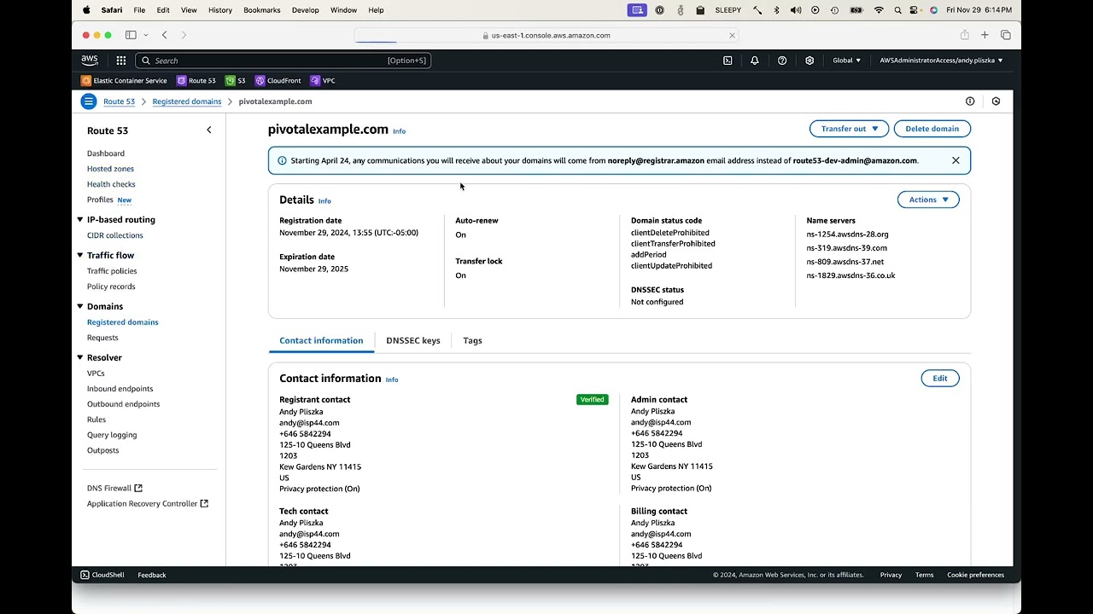The image size is (1093, 614).
Task: Select name server ns-1254.awsdns-28.org text
Action: [847, 235]
